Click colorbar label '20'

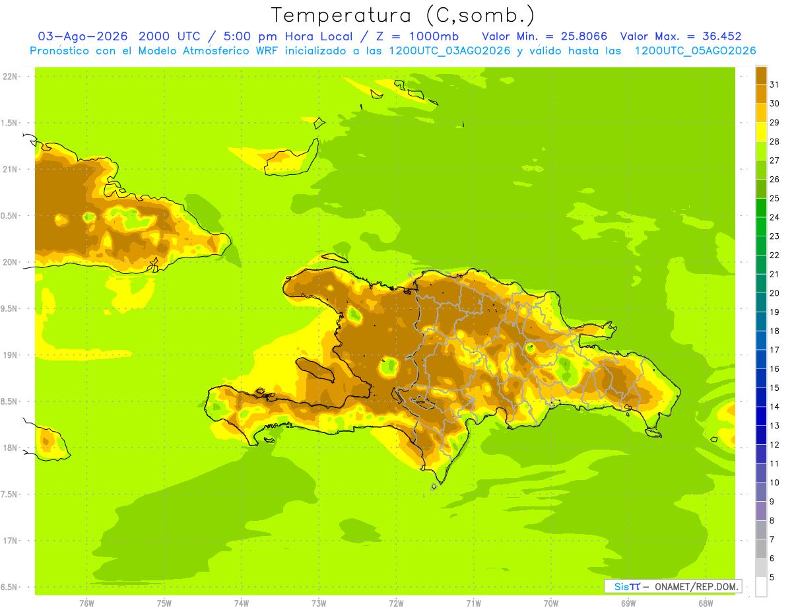(x=775, y=293)
